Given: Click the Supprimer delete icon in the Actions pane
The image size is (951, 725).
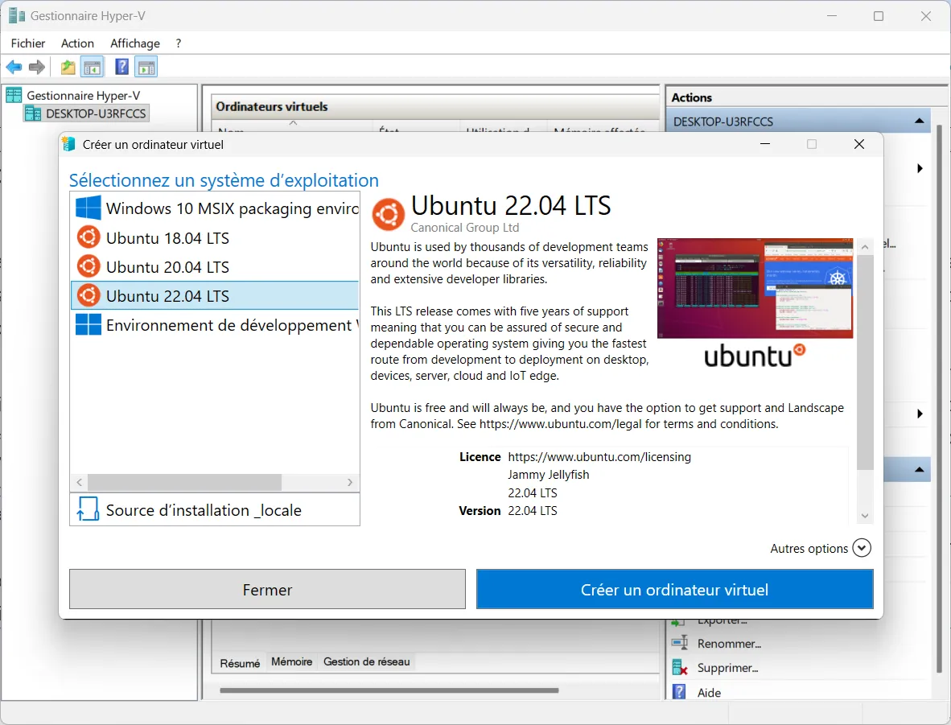Looking at the screenshot, I should click(680, 667).
